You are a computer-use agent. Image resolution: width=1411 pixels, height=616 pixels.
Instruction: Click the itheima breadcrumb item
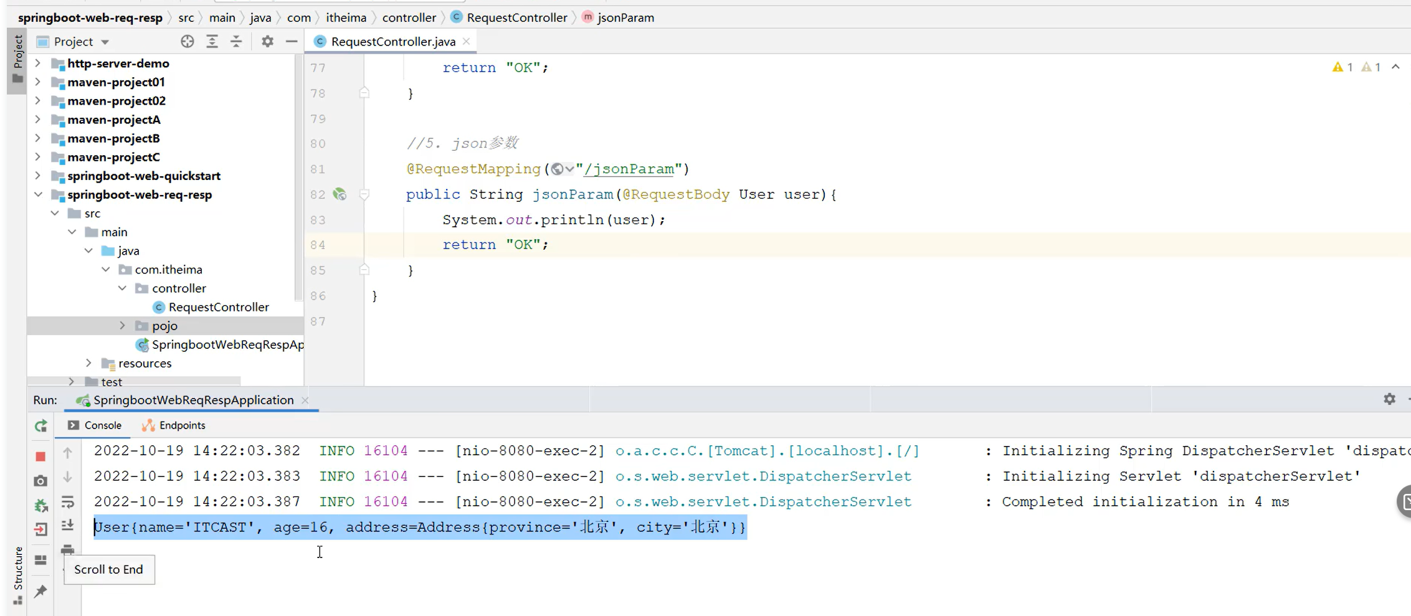click(346, 17)
